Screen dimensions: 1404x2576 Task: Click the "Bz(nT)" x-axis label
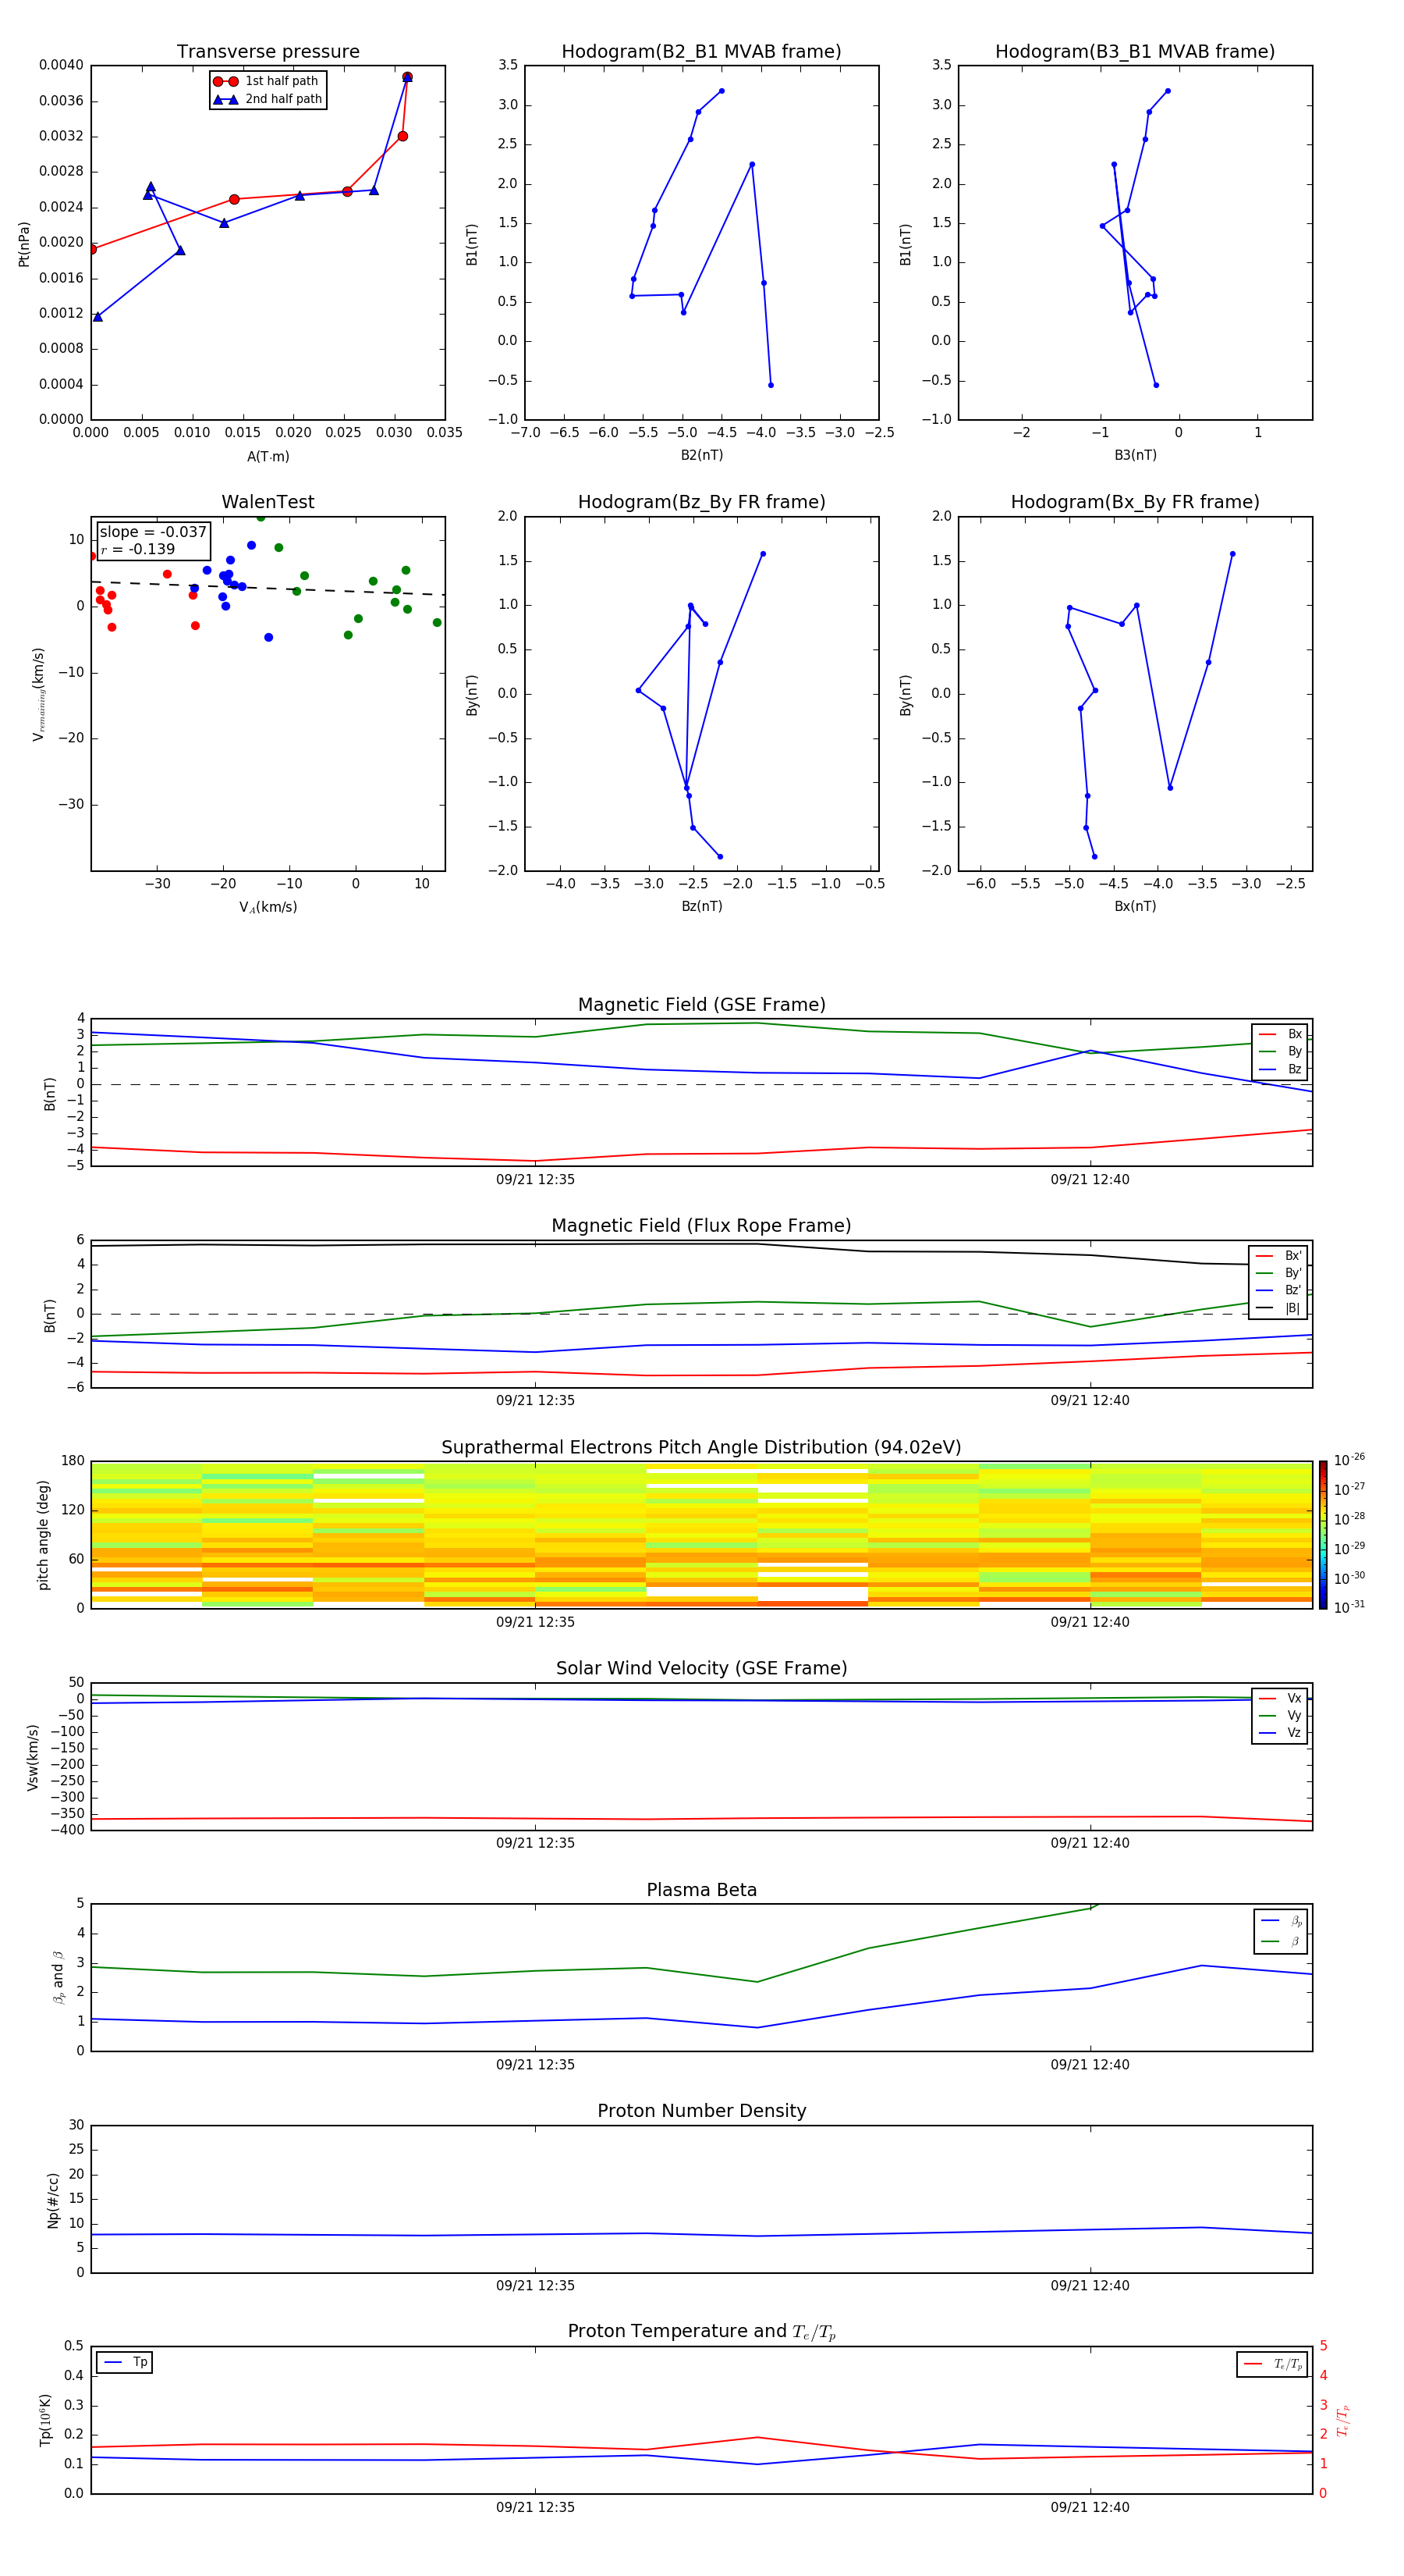coord(701,906)
